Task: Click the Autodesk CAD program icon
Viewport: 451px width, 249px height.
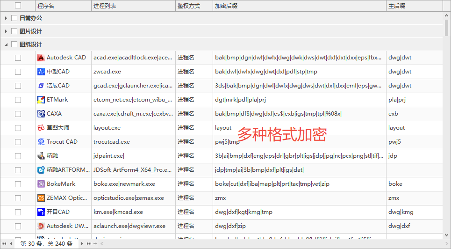Action: pos(41,58)
